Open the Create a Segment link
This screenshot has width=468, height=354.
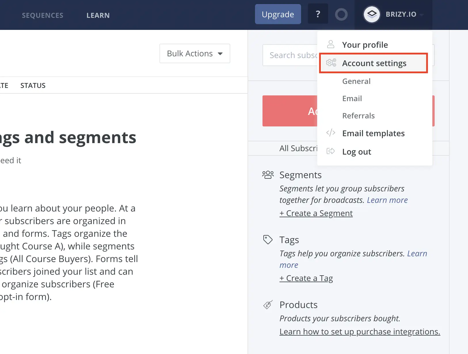[316, 213]
